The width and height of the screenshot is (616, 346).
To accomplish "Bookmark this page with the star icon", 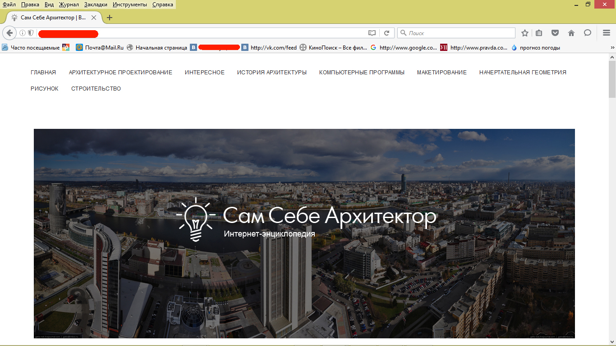I will (x=525, y=33).
